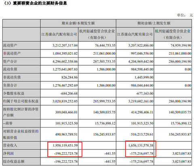Select -196,222,723.78 in the 净利润 row
This screenshot has width=194, height=166.
coord(66,153)
